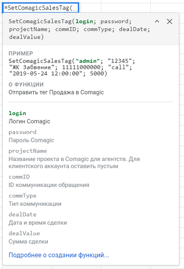Click inside the =SetComagicSalesTag( formula cell

(40, 8)
